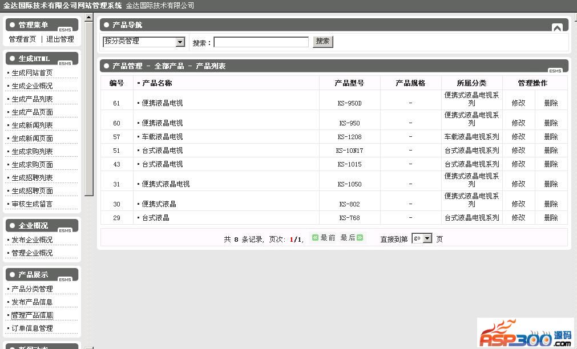The height and width of the screenshot is (349, 577).
Task: Open 发布产品信息 link
Action: (x=32, y=302)
